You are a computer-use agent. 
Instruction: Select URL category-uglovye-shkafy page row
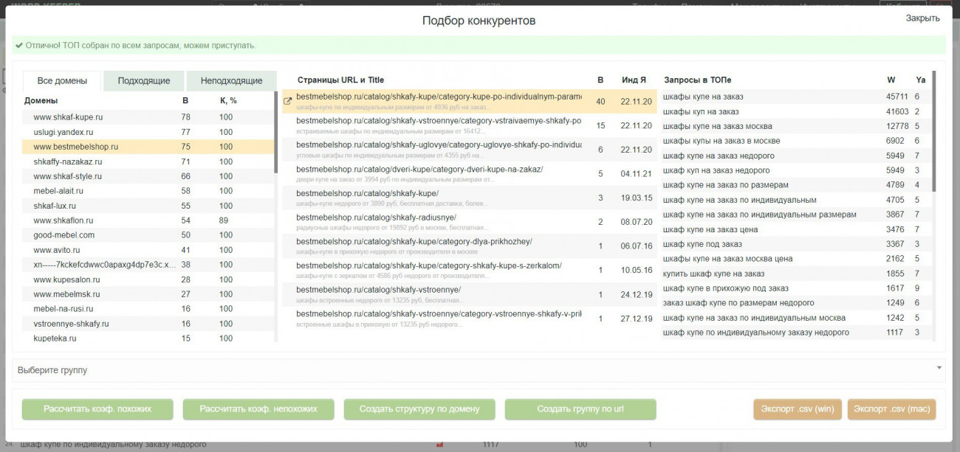[470, 150]
